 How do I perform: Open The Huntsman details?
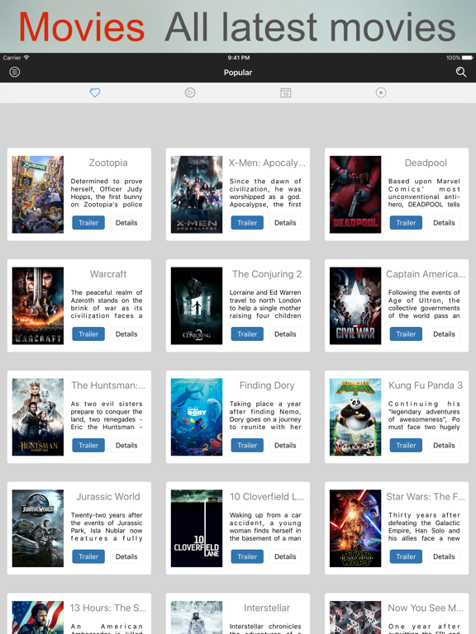[126, 445]
